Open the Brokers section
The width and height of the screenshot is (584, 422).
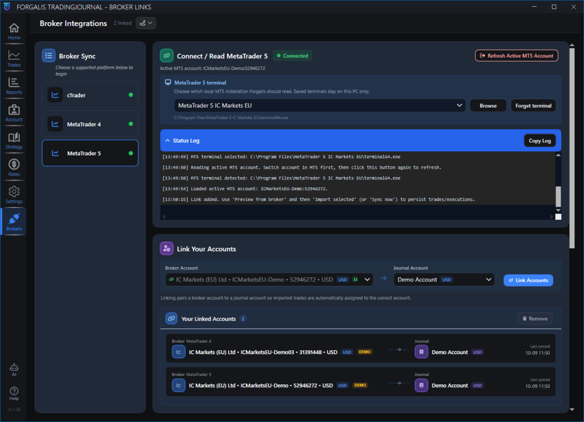pyautogui.click(x=14, y=222)
